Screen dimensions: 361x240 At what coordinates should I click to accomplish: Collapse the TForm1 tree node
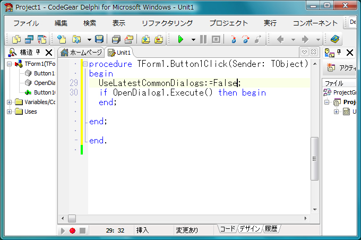pos(9,64)
